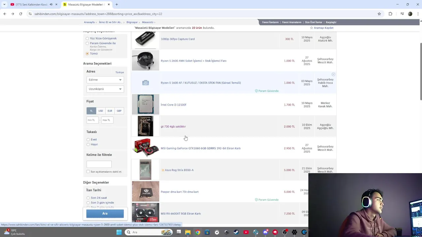This screenshot has height=237, width=422.
Task: Open the tab search dropdown arrow
Action: click(4, 5)
